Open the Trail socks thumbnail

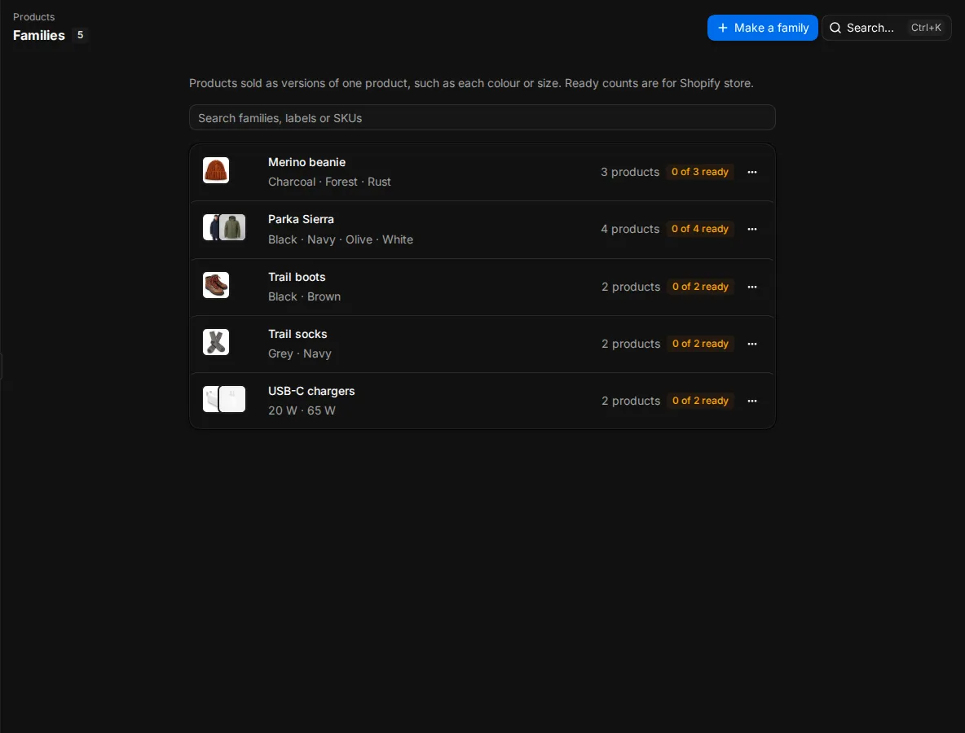point(216,342)
